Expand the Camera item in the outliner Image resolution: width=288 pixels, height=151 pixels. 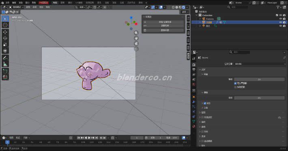click(x=200, y=19)
